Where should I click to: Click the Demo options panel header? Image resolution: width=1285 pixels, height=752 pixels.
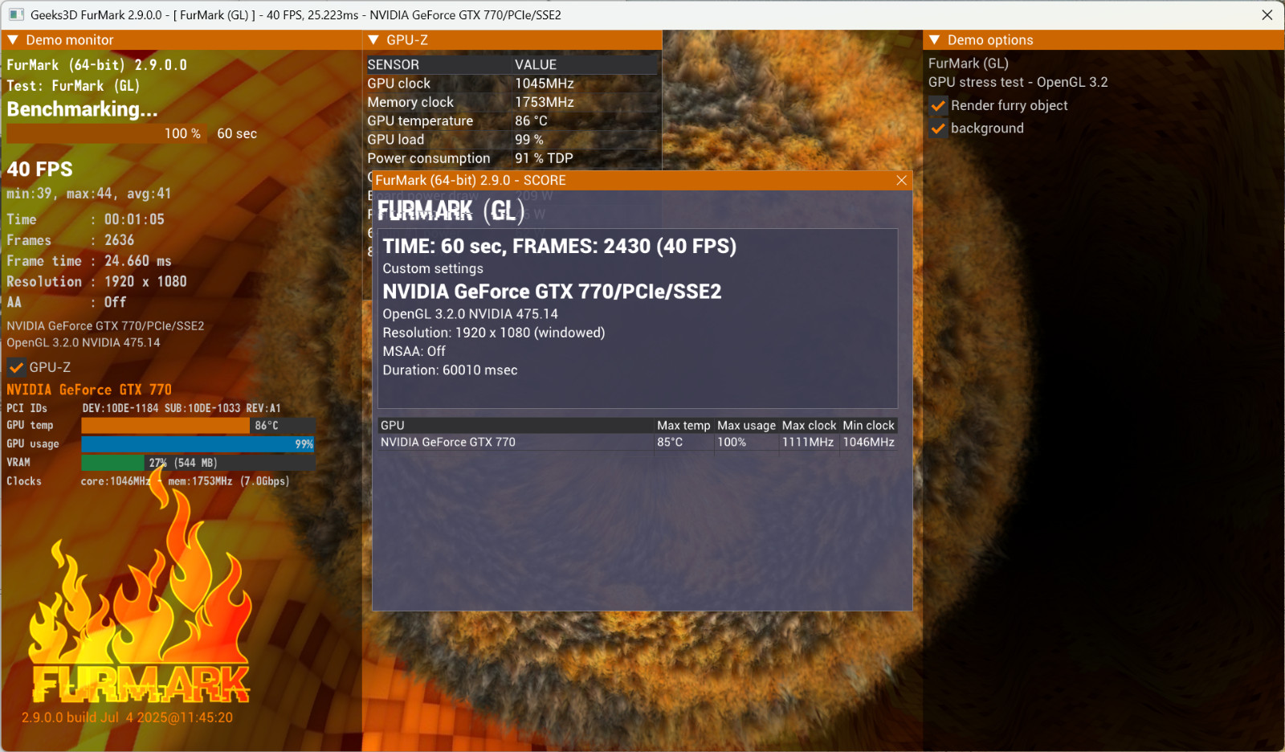click(1103, 39)
